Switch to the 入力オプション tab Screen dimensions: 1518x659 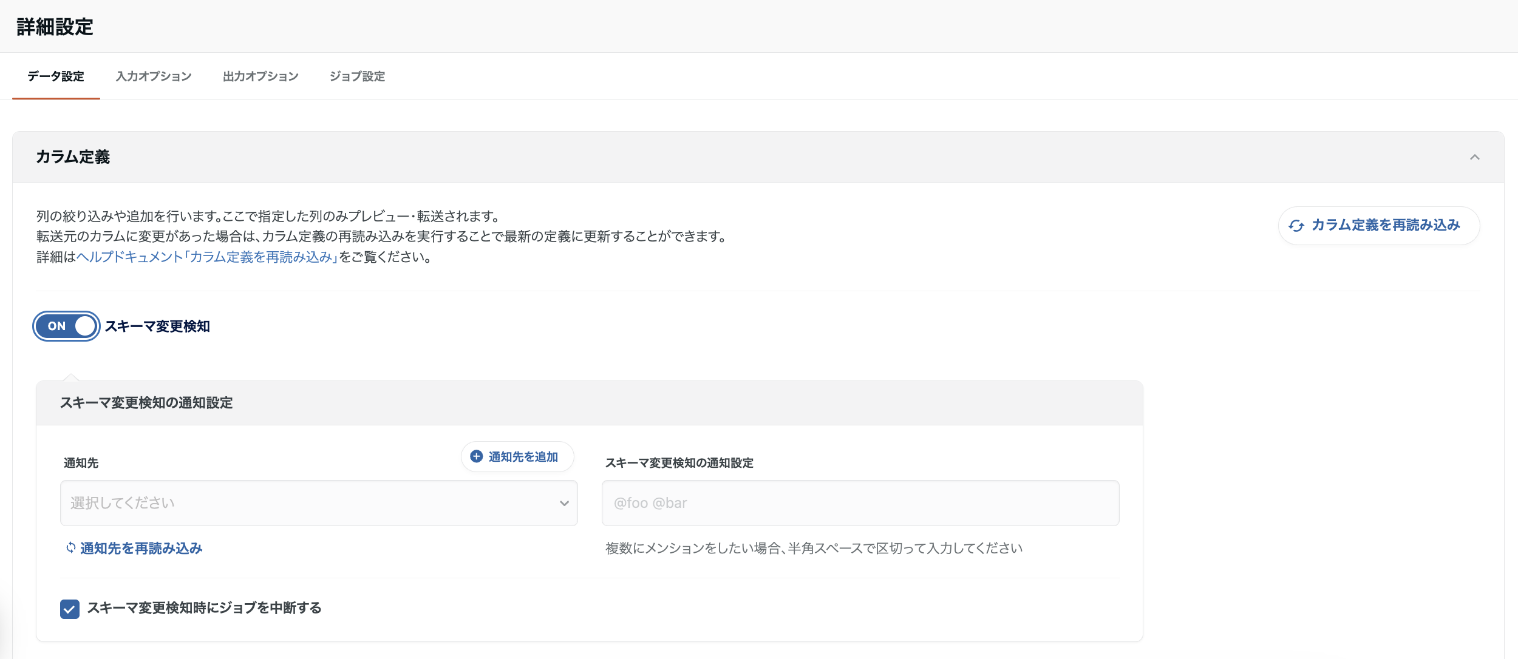pyautogui.click(x=153, y=76)
